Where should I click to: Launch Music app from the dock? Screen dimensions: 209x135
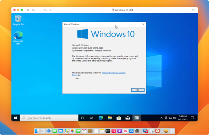(114, 131)
